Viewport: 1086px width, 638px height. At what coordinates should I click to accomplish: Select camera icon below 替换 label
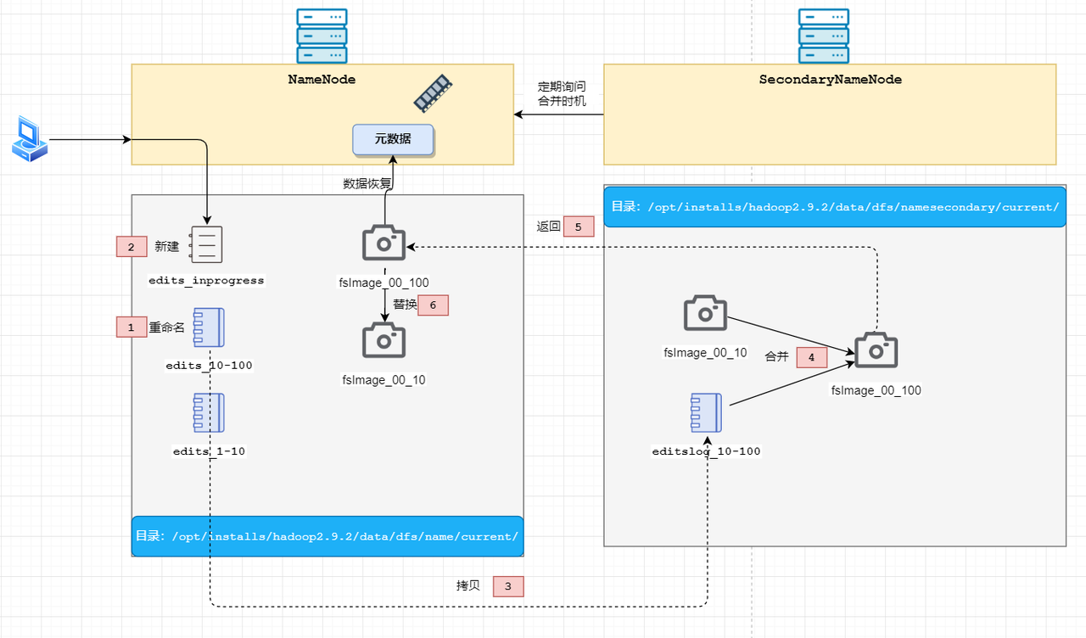click(x=384, y=339)
